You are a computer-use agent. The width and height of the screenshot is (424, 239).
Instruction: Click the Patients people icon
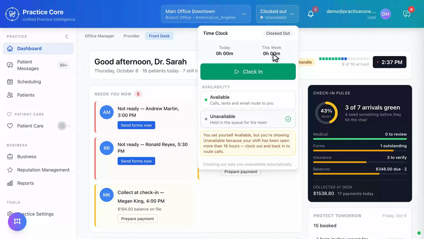pyautogui.click(x=10, y=95)
